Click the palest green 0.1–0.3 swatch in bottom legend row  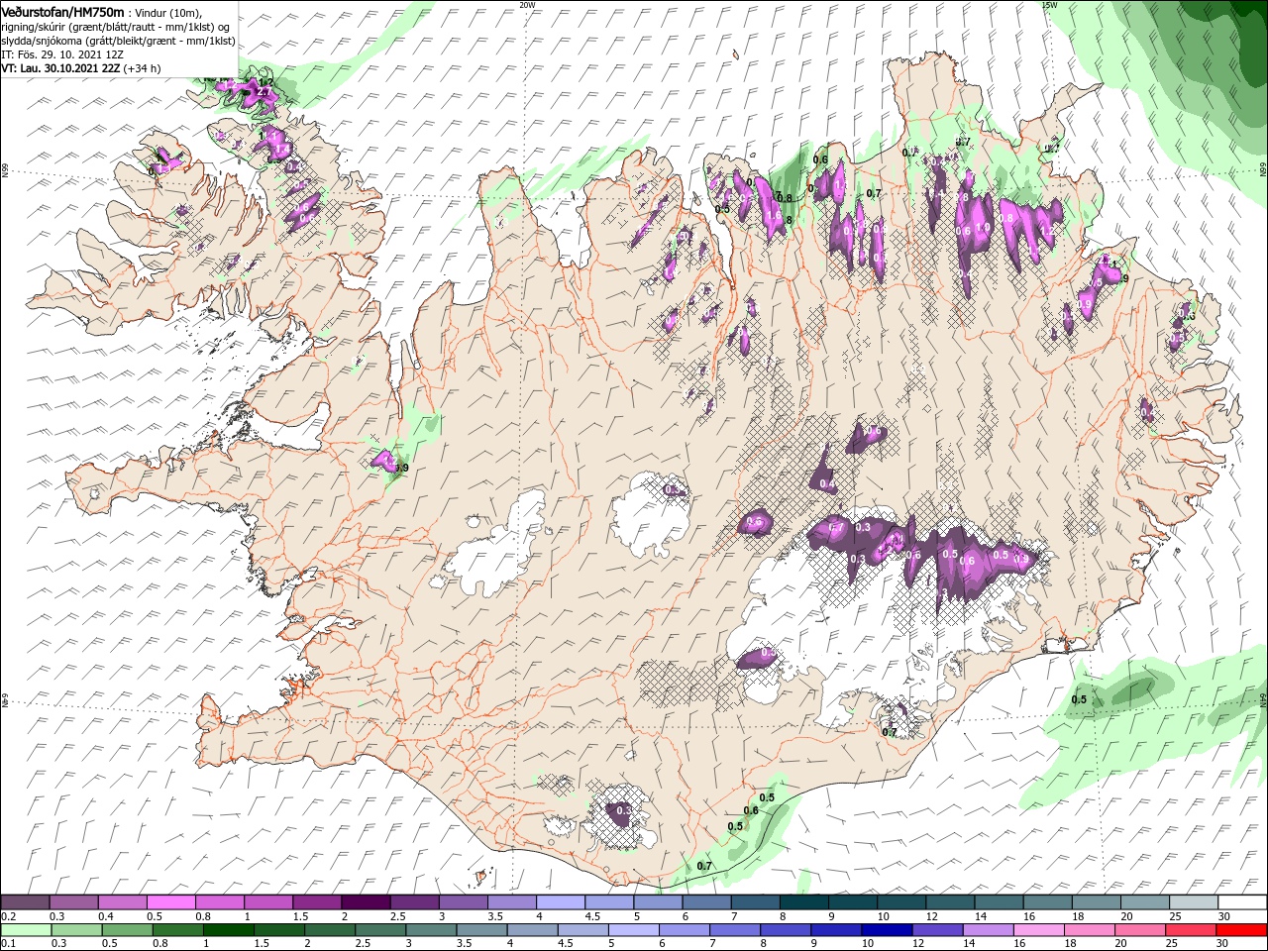26,930
